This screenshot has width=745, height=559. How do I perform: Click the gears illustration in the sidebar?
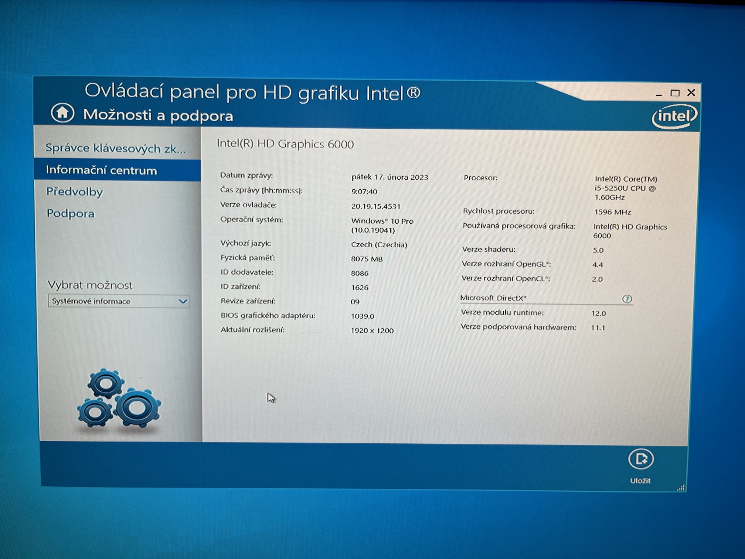tap(119, 399)
